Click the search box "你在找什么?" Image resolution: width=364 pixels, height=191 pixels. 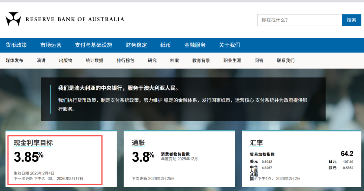[x=299, y=20]
